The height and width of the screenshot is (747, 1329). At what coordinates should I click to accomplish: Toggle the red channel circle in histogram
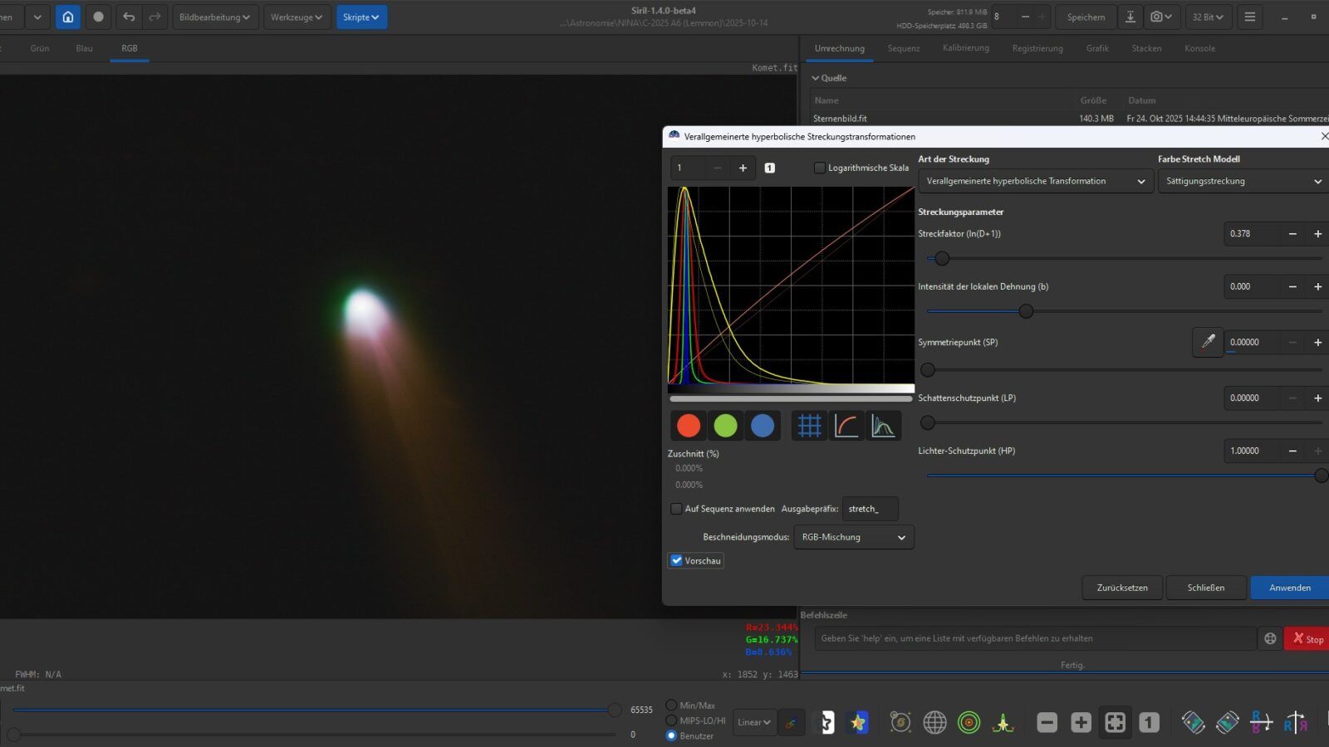[x=689, y=426]
